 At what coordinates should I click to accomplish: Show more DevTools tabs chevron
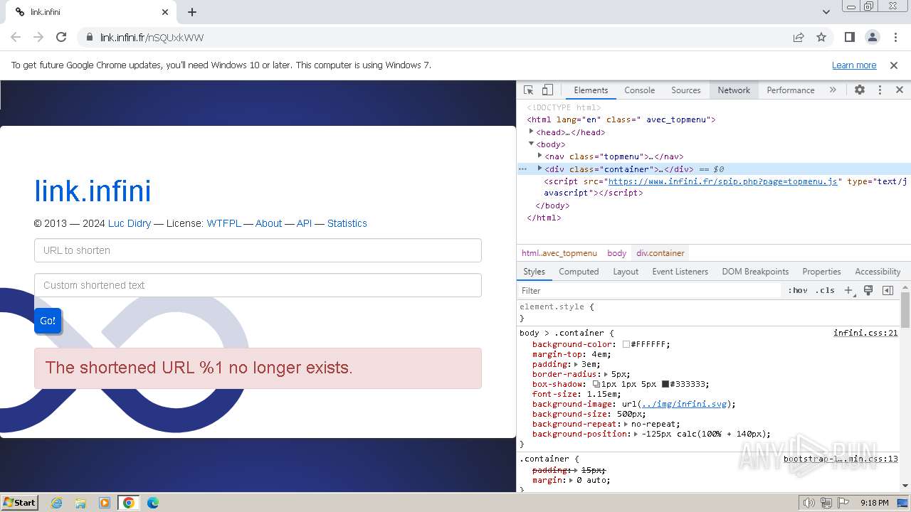833,90
